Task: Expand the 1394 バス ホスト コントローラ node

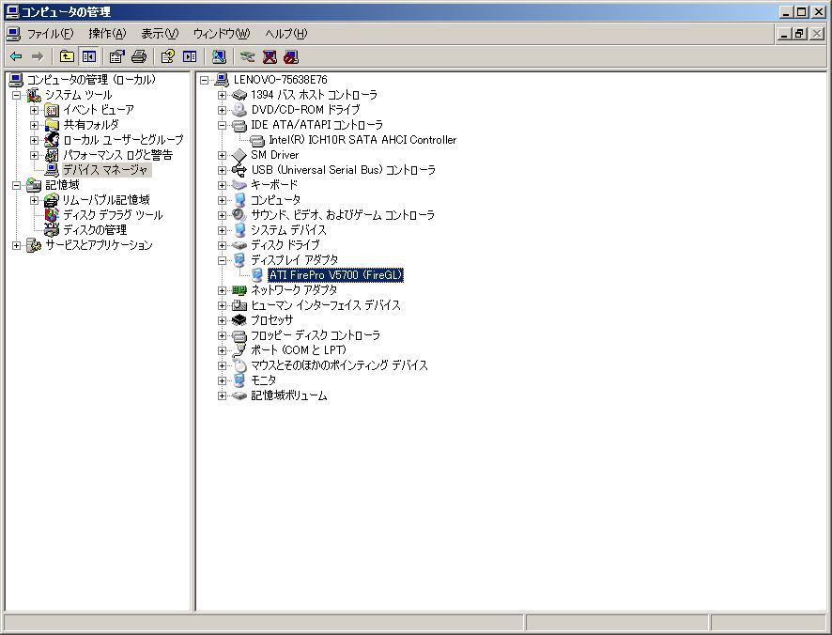Action: (222, 95)
